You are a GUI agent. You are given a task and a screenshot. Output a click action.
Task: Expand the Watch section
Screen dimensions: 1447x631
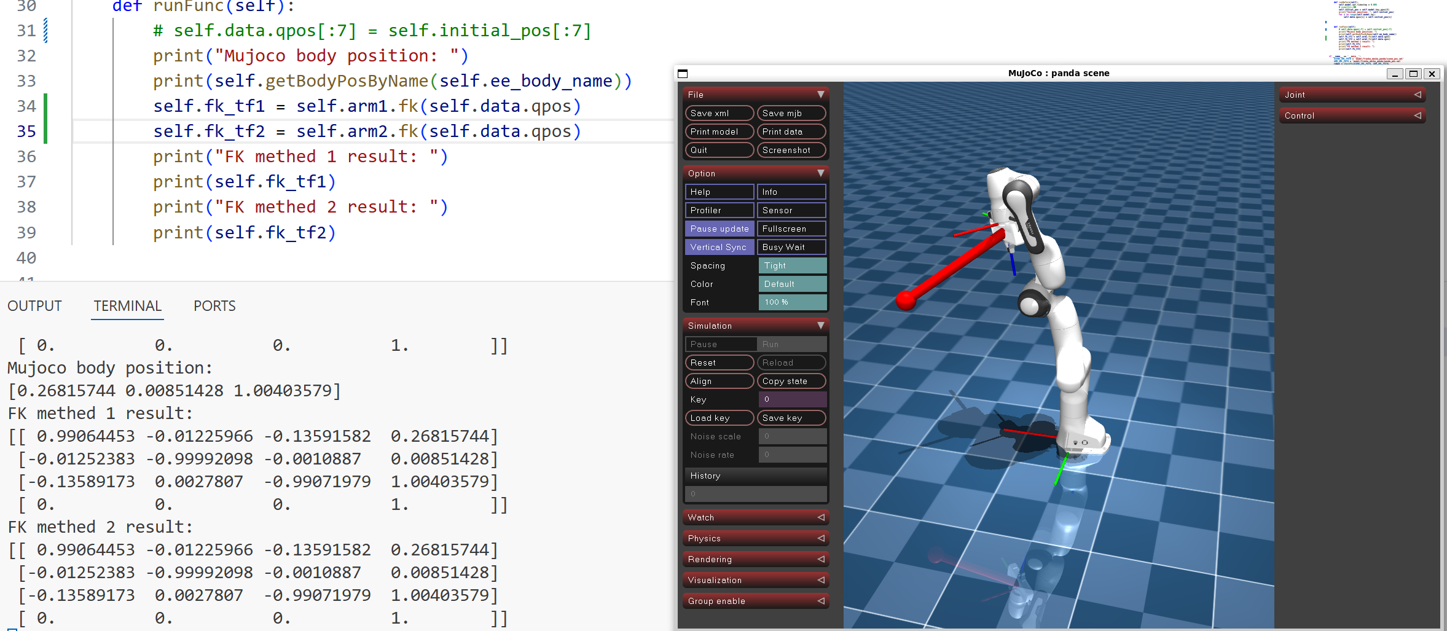[755, 517]
